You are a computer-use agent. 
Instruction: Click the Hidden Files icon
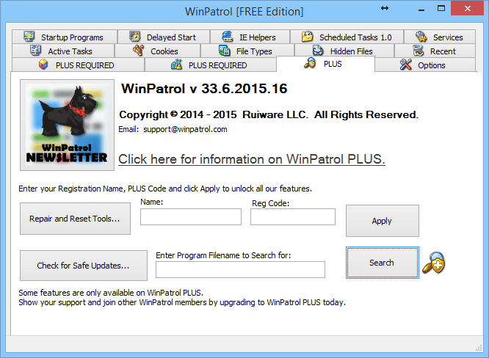click(x=318, y=50)
